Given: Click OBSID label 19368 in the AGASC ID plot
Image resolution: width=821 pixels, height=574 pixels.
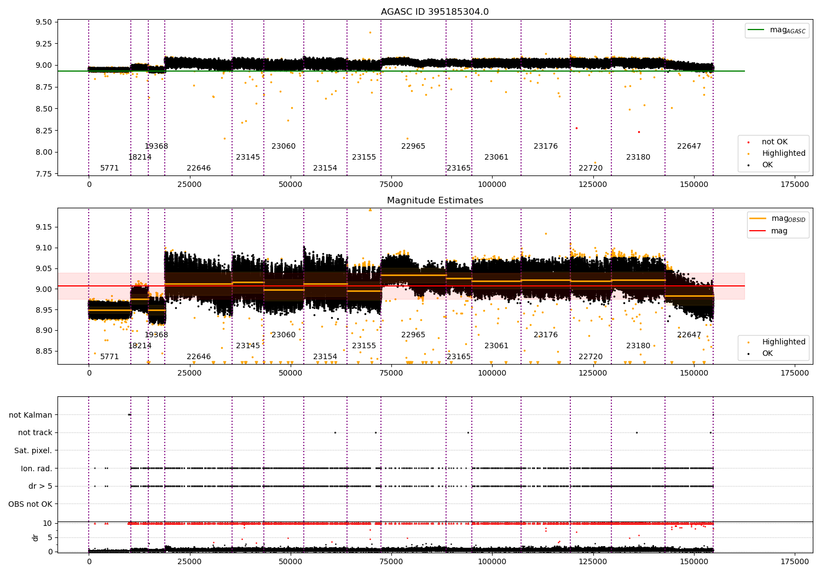Looking at the screenshot, I should click(x=157, y=147).
